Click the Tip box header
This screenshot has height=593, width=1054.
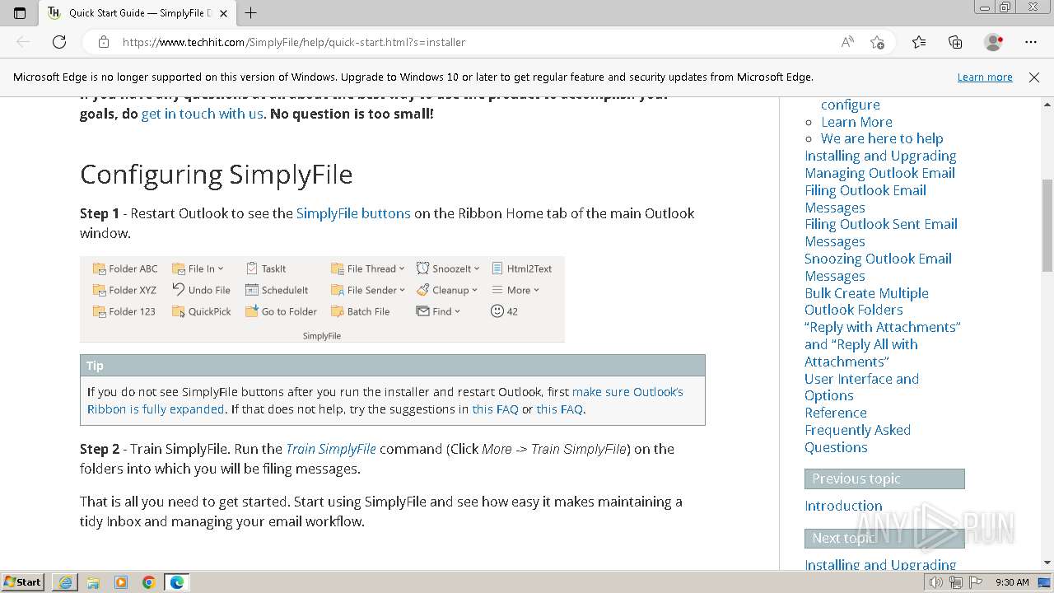(x=393, y=366)
